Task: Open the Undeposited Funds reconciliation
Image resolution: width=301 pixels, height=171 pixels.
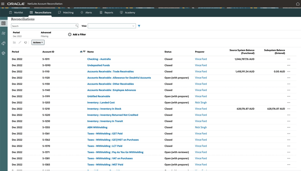Action: click(99, 65)
